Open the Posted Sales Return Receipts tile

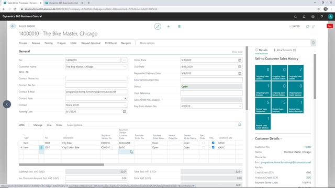(x=295, y=105)
